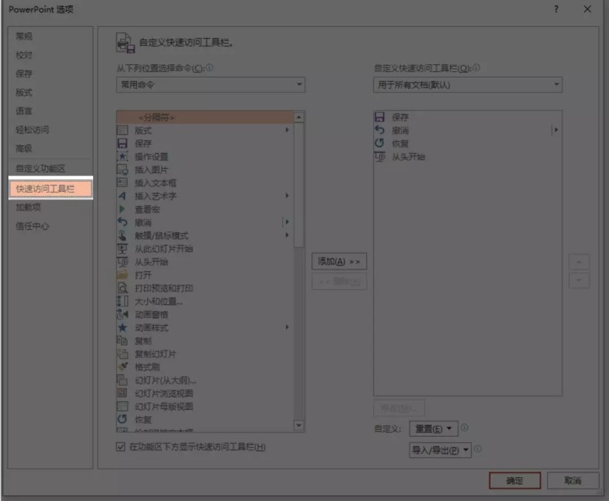Select 版式 layout command icon
This screenshot has width=609, height=501.
pos(123,130)
